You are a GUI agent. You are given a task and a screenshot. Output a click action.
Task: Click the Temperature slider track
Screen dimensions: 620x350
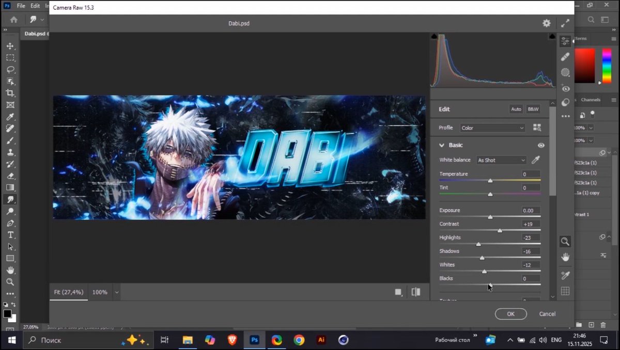pos(490,180)
